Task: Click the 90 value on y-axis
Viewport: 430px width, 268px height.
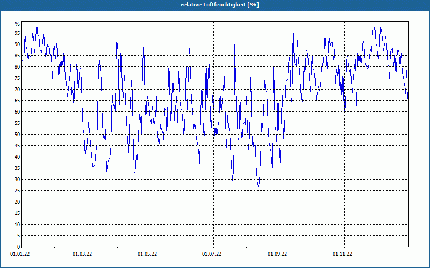Action: [x=17, y=44]
